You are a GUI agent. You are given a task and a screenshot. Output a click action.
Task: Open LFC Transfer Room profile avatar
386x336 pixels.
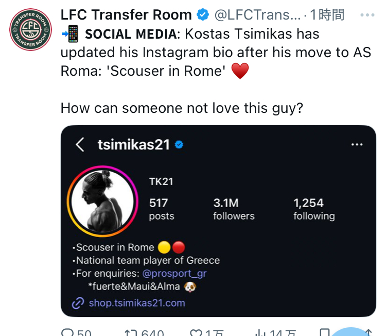coord(30,30)
